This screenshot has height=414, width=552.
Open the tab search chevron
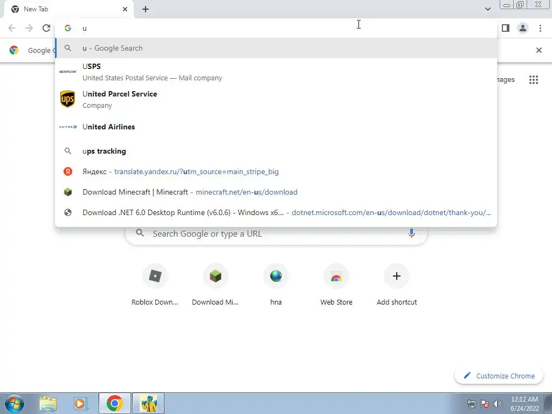pyautogui.click(x=487, y=9)
